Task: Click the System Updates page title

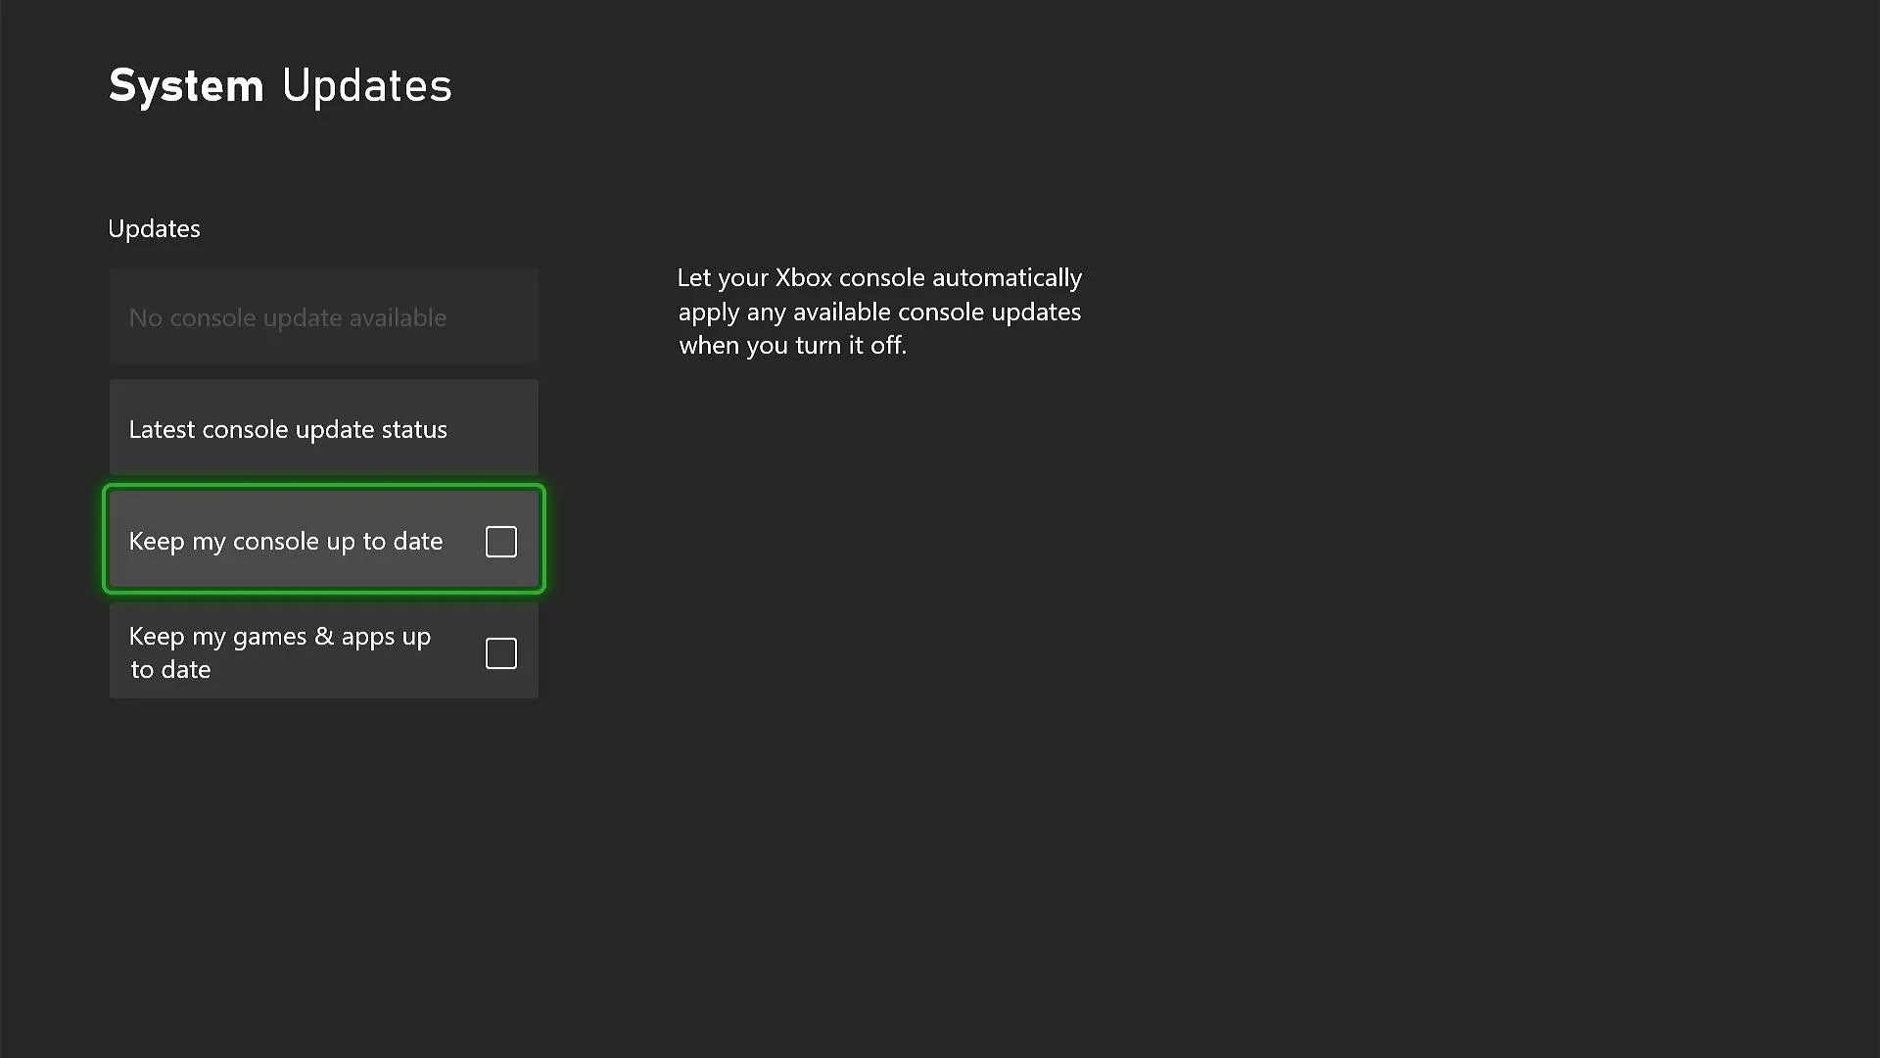Action: pyautogui.click(x=280, y=86)
